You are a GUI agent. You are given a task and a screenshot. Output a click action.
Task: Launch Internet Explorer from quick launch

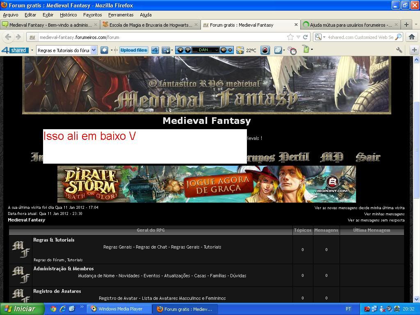pyautogui.click(x=63, y=309)
